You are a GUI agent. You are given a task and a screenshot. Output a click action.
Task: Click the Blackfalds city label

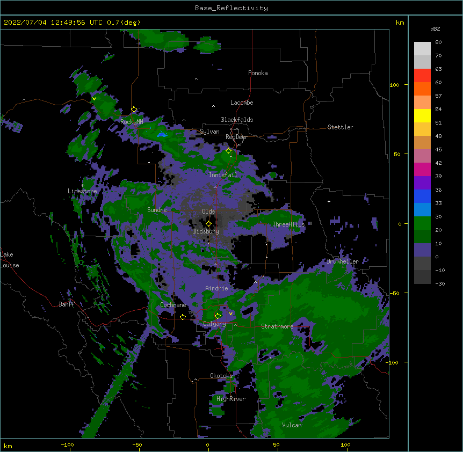click(237, 120)
